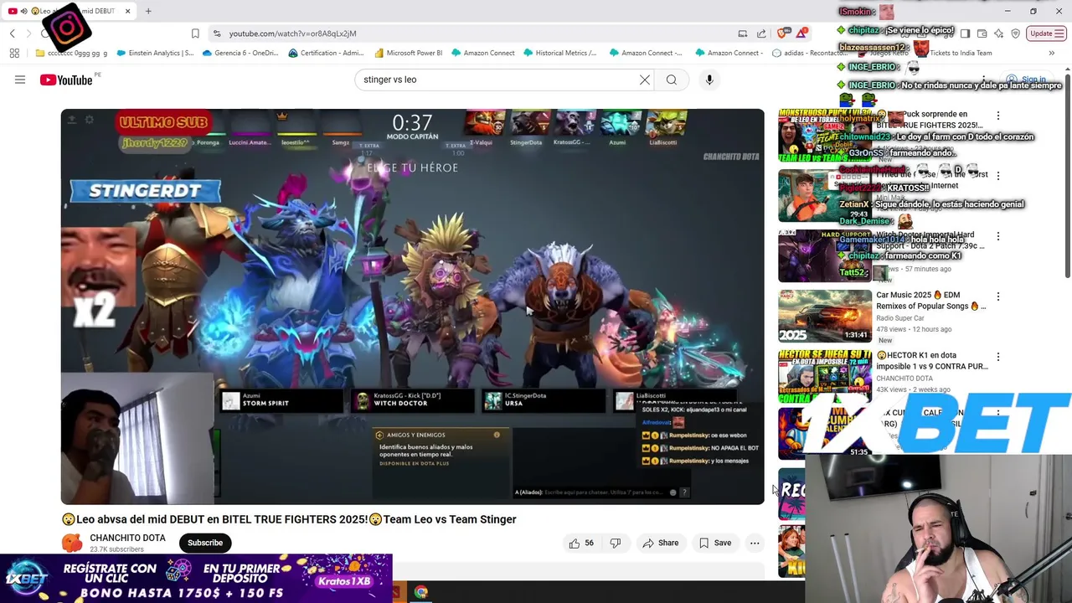1072x603 pixels.
Task: Open the Brave Shields lion icon
Action: click(x=782, y=33)
